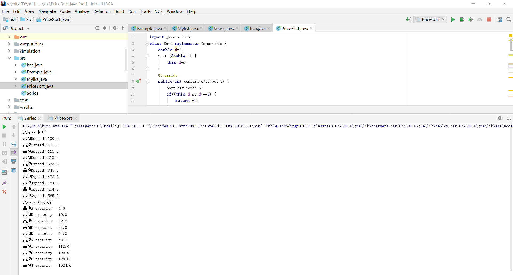Open PriceSort run configuration dropdown

tap(430, 19)
